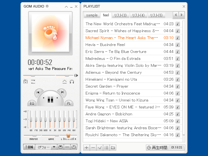Image resolution: width=208 pixels, height=156 pixels.
Task: Open the playlist list options icon
Action: pos(106,147)
